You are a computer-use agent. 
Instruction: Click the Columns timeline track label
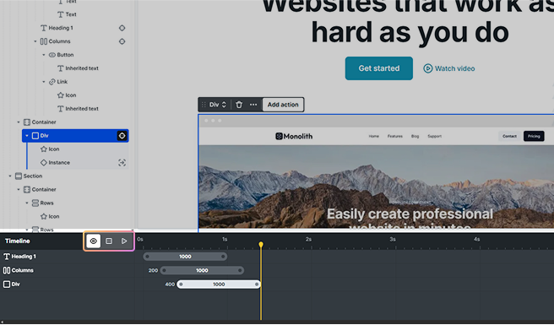point(19,271)
